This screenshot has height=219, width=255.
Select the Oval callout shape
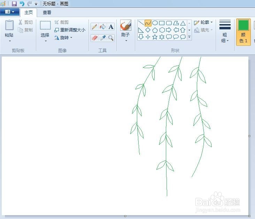pyautogui.click(x=176, y=37)
